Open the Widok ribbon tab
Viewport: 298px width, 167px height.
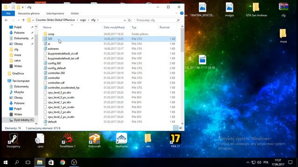pyautogui.click(x=74, y=13)
